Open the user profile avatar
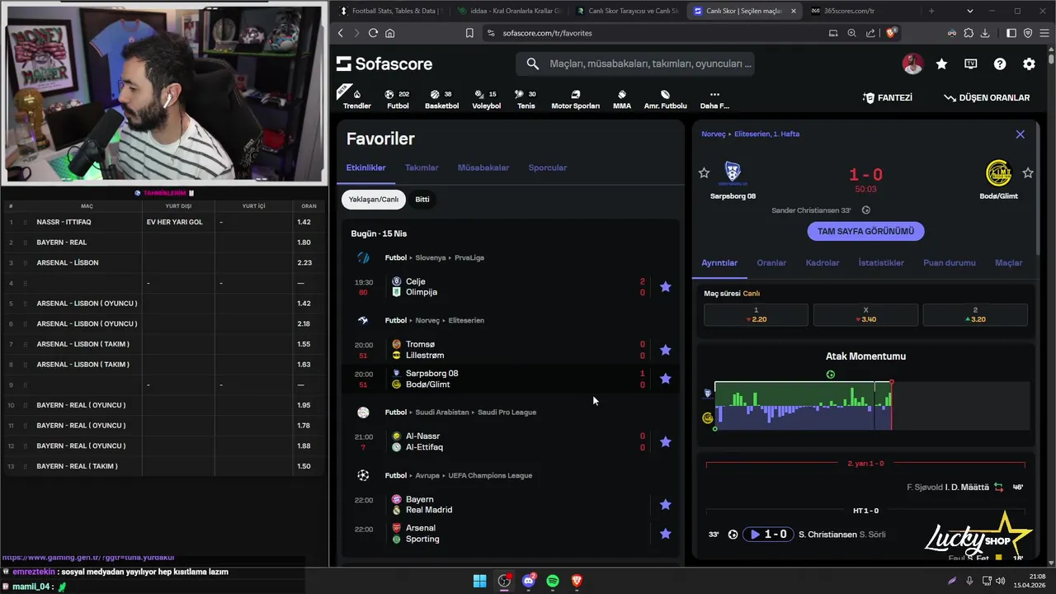 912,64
